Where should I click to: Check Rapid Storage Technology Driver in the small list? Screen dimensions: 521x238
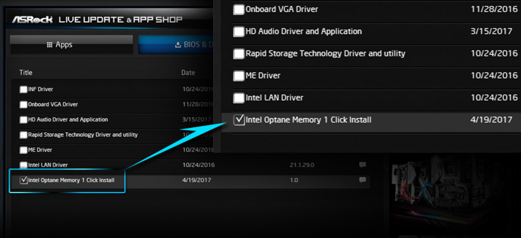point(23,135)
